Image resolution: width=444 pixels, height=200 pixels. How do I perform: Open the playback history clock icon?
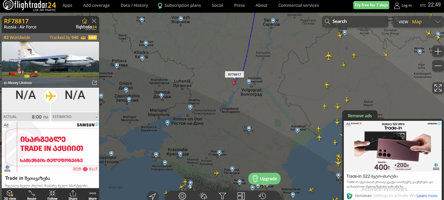coord(262,196)
